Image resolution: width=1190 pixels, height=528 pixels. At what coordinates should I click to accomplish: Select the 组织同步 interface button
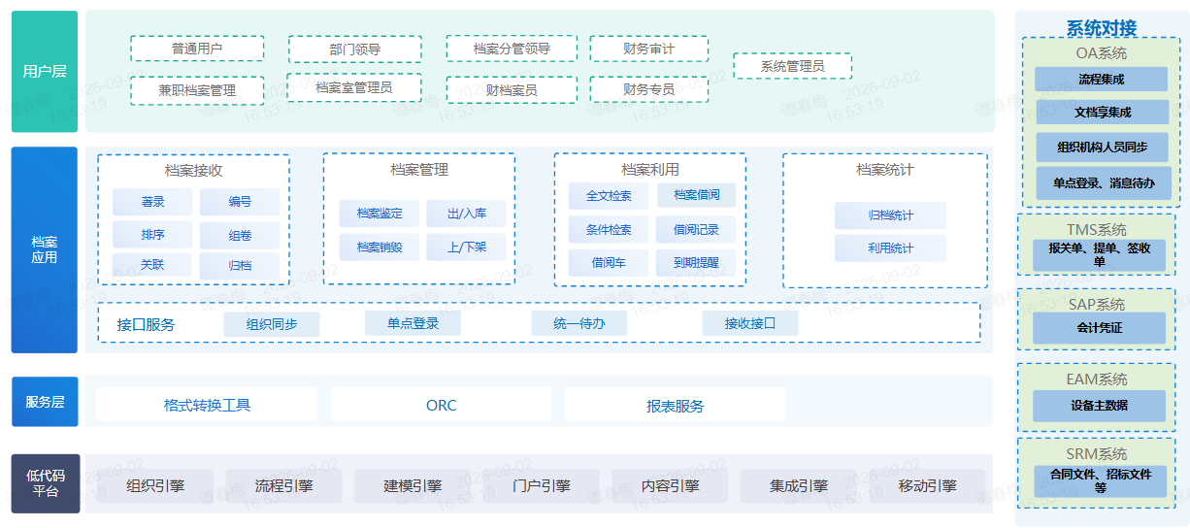click(272, 324)
